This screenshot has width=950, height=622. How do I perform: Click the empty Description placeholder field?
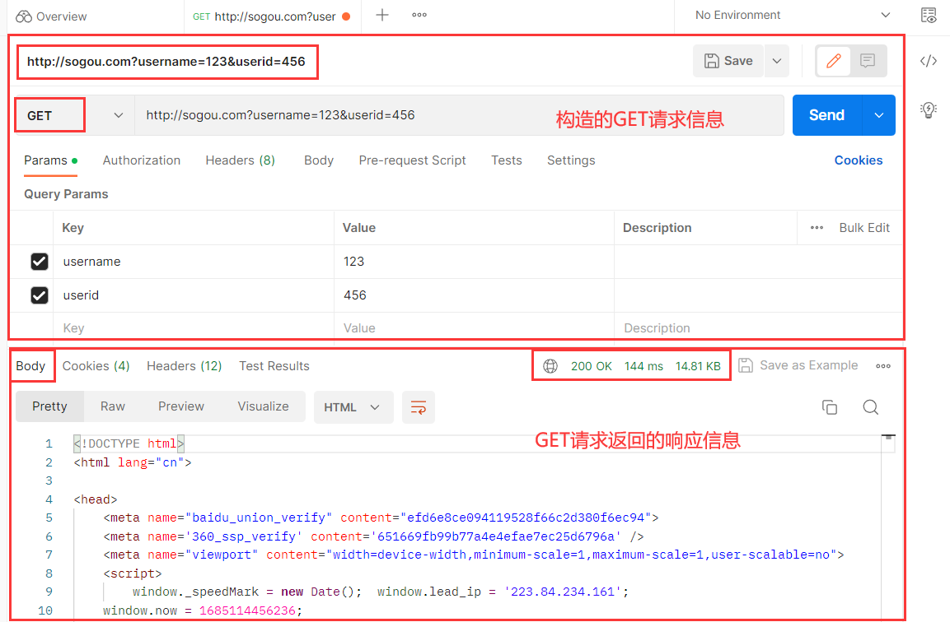coord(757,327)
